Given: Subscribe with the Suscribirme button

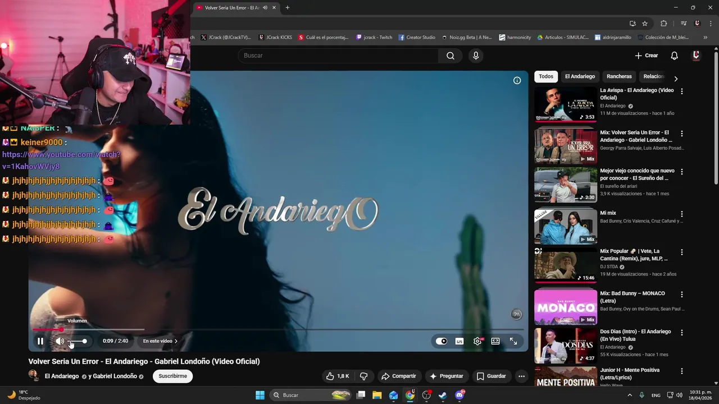Looking at the screenshot, I should click(172, 376).
